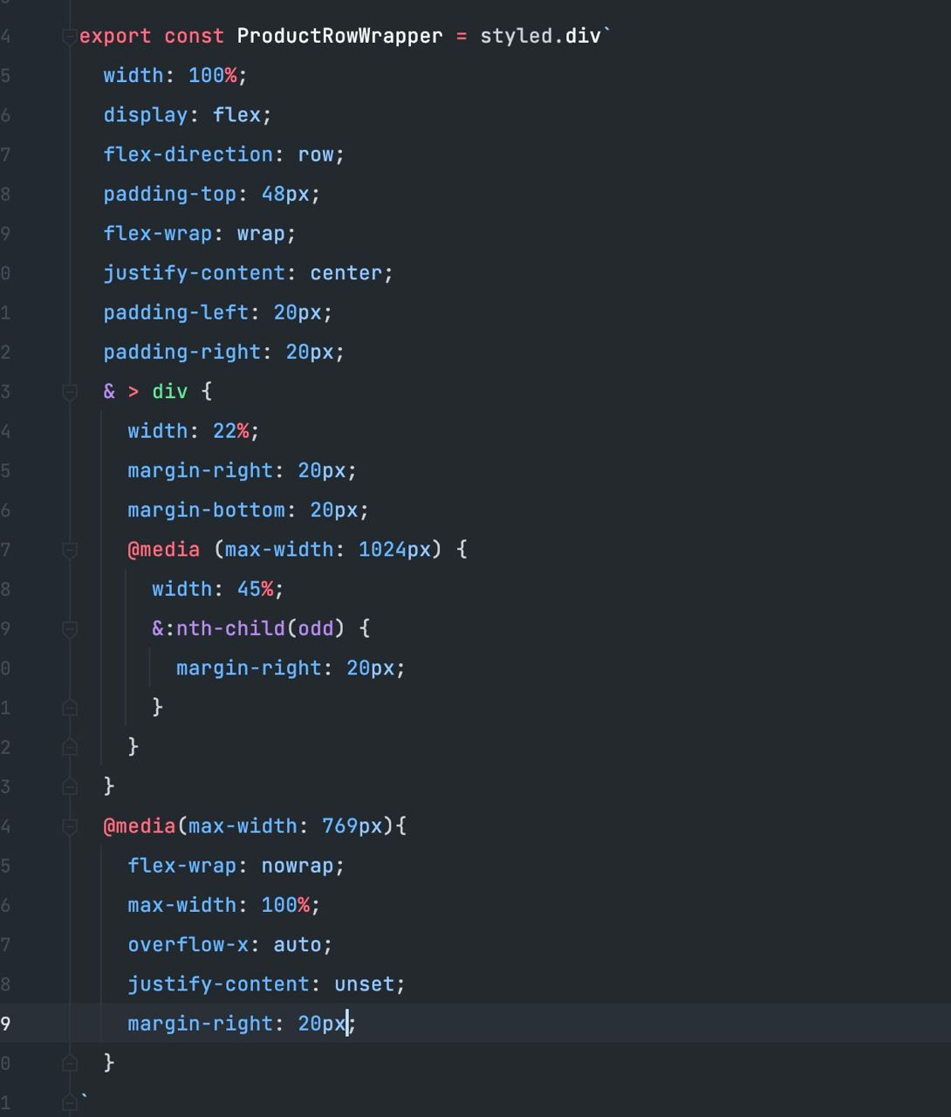Viewport: 951px width, 1117px height.
Task: Click the 'width: 22%;' line
Action: click(194, 431)
